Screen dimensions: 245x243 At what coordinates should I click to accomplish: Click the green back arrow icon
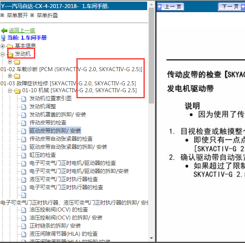tap(4, 31)
